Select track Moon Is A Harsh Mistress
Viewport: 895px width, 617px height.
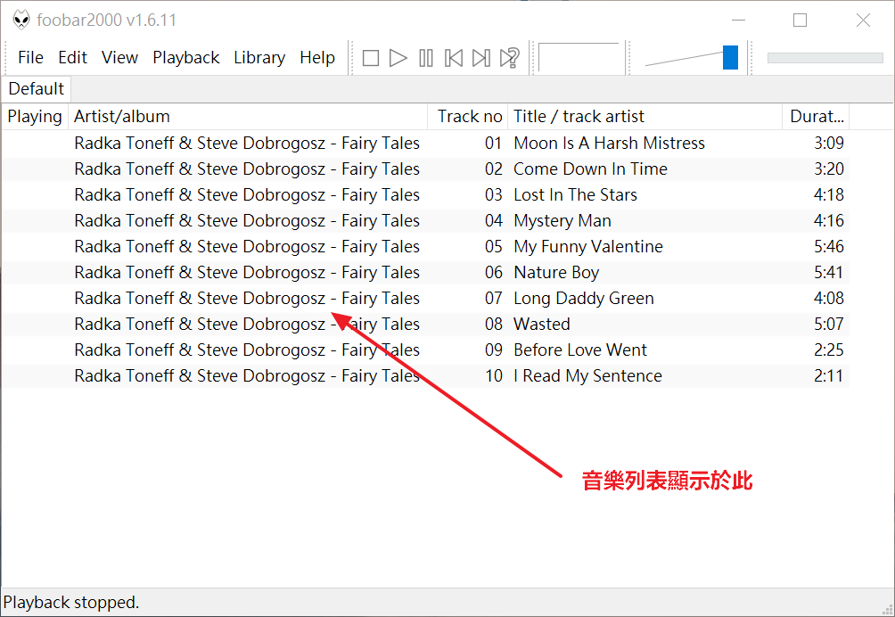coord(425,144)
